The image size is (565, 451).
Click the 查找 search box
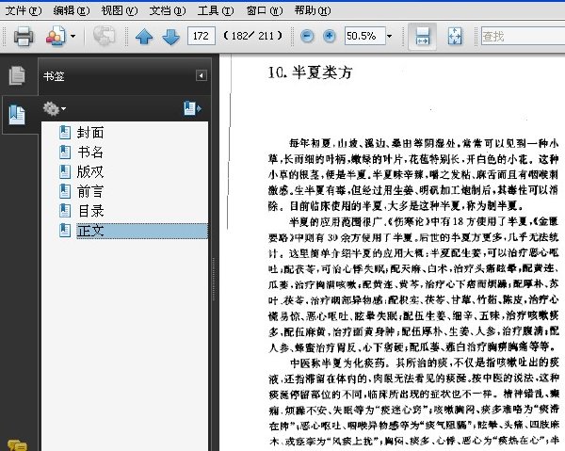click(x=523, y=36)
